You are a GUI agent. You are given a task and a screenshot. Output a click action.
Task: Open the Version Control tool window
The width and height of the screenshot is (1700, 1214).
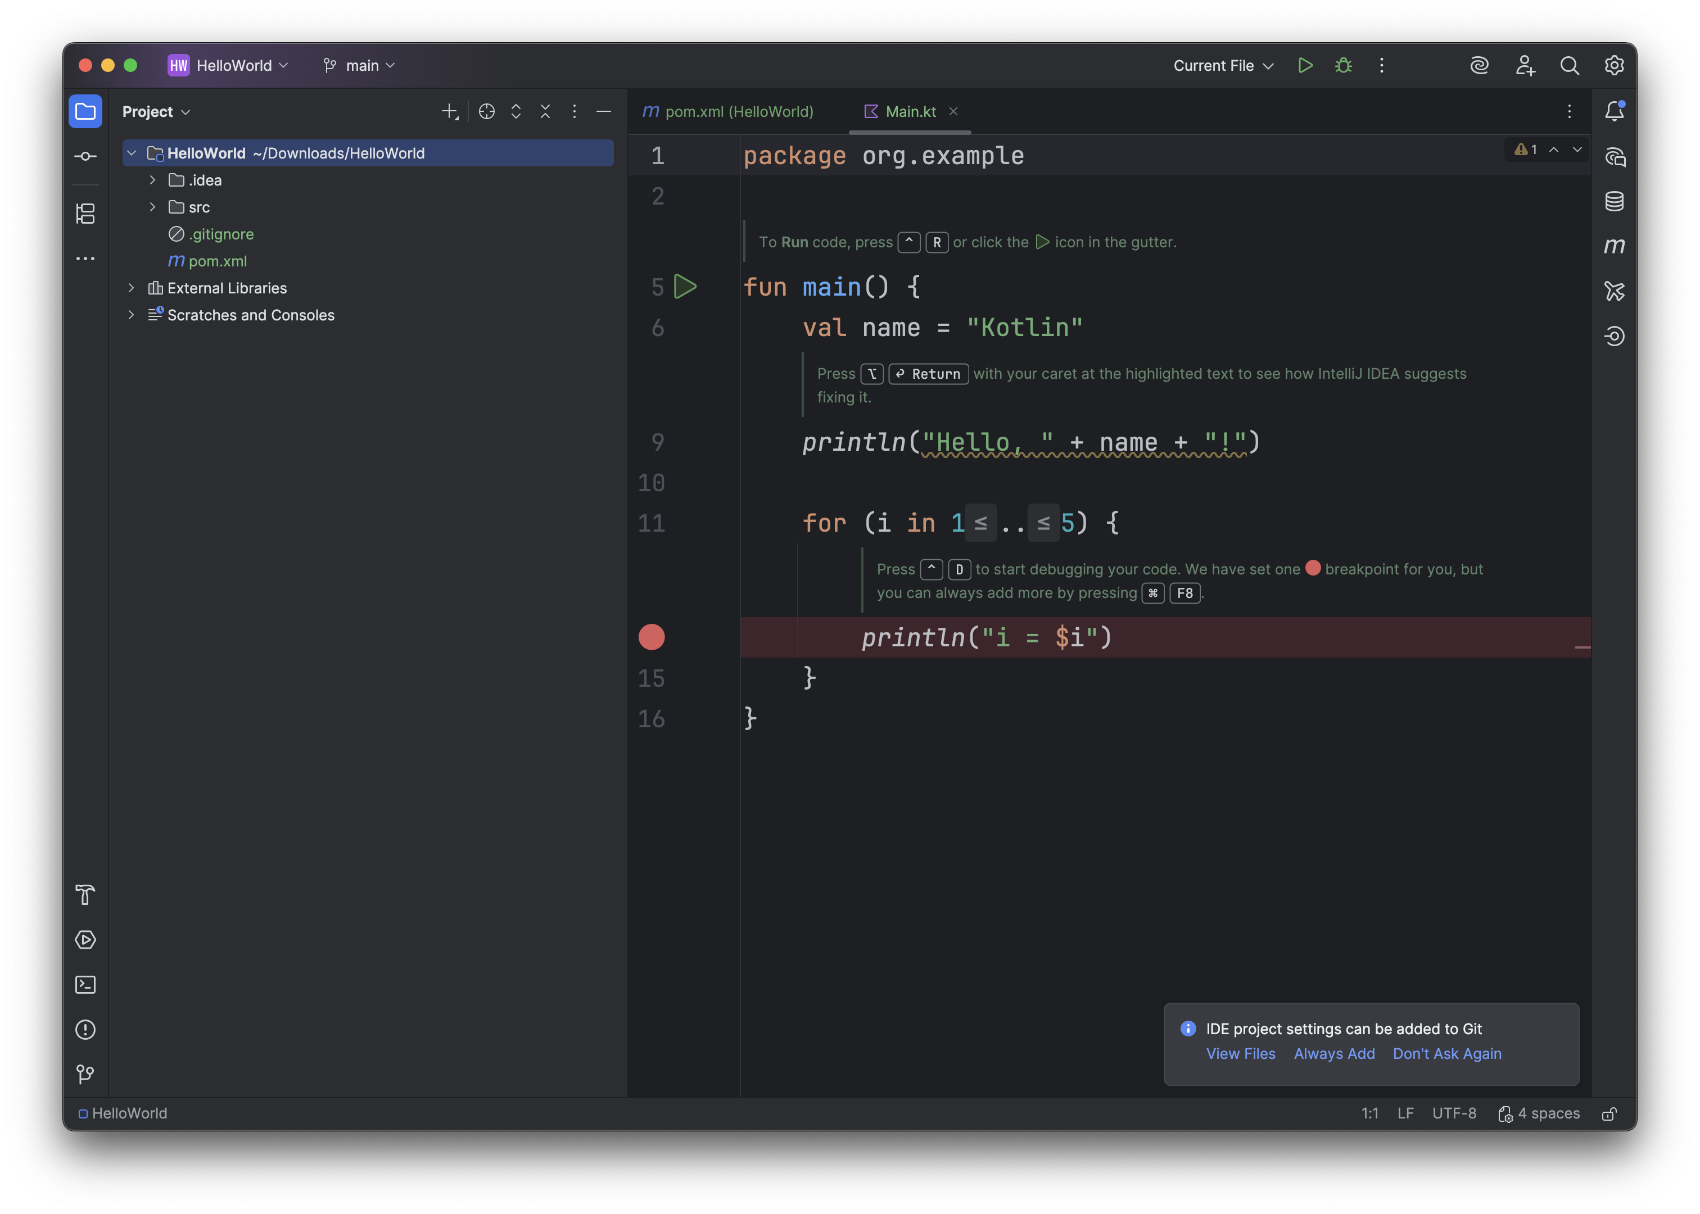coord(85,1074)
